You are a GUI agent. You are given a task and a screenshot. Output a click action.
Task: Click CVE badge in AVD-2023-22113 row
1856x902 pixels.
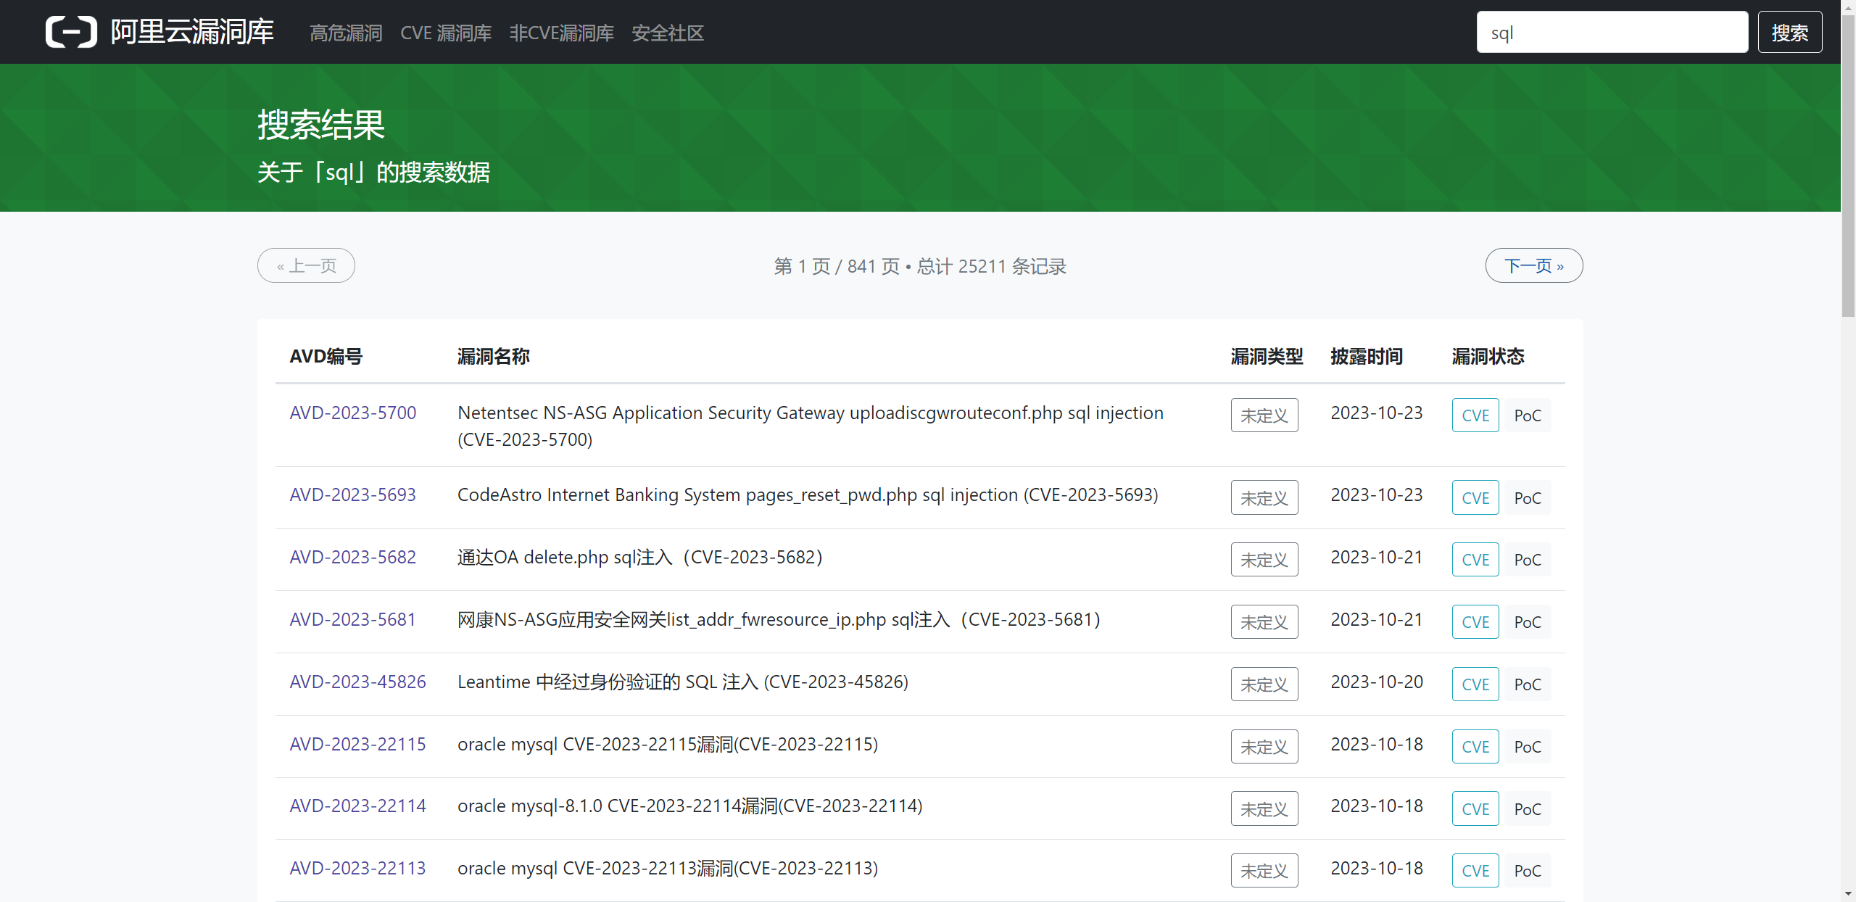coord(1475,871)
